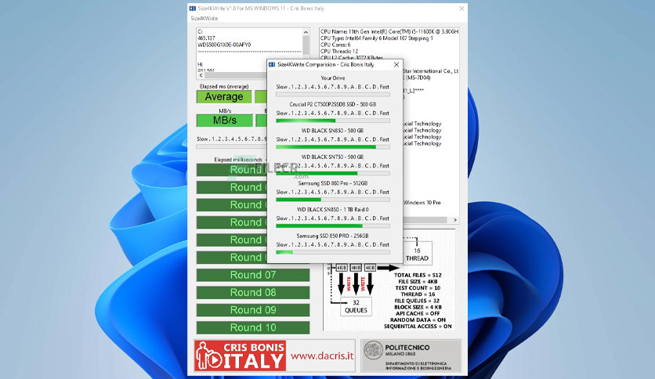The width and height of the screenshot is (655, 379).
Task: Click the BLOCK SIZE = 4 KB text
Action: pos(418,307)
